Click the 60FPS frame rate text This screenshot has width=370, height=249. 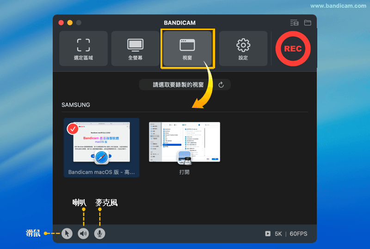(x=298, y=234)
